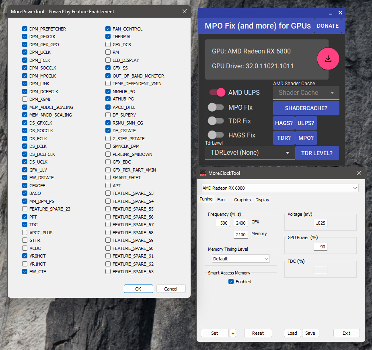Uncheck DF_CSTATE feature
The height and width of the screenshot is (350, 372).
click(108, 131)
